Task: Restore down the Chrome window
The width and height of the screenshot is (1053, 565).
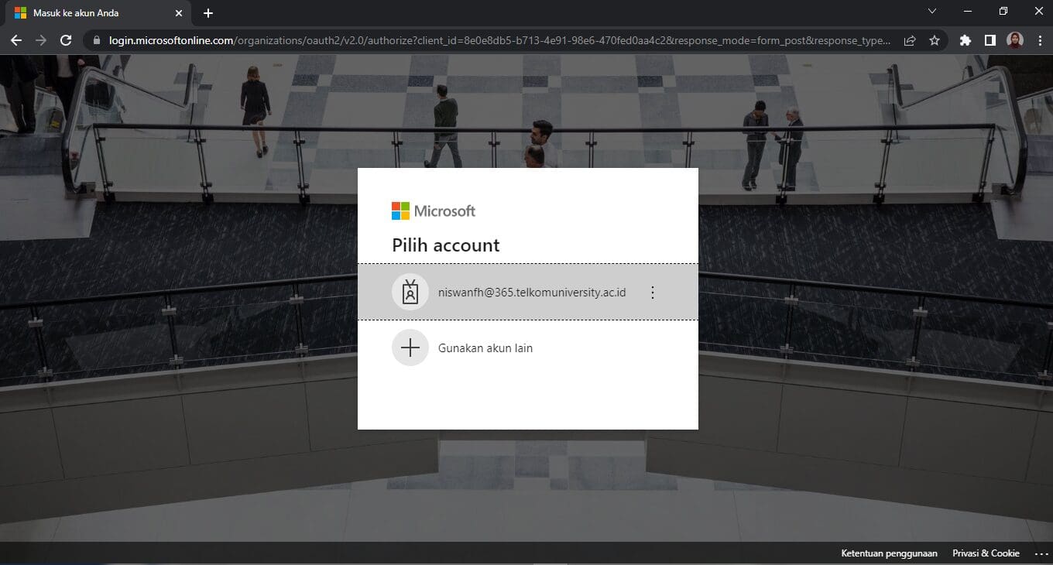Action: 1003,12
